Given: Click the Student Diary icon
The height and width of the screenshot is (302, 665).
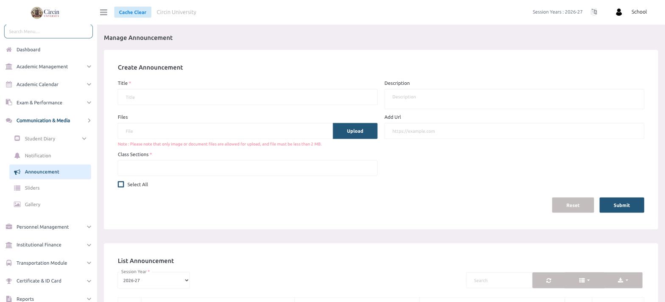Looking at the screenshot, I should (17, 138).
